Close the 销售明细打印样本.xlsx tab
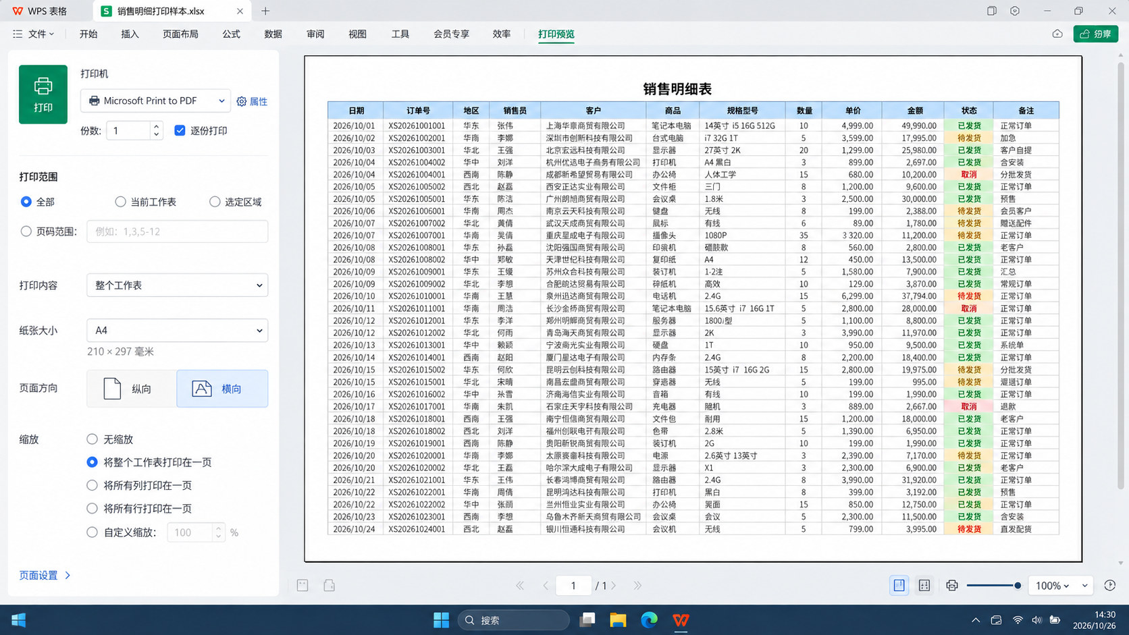The height and width of the screenshot is (635, 1129). pyautogui.click(x=240, y=11)
